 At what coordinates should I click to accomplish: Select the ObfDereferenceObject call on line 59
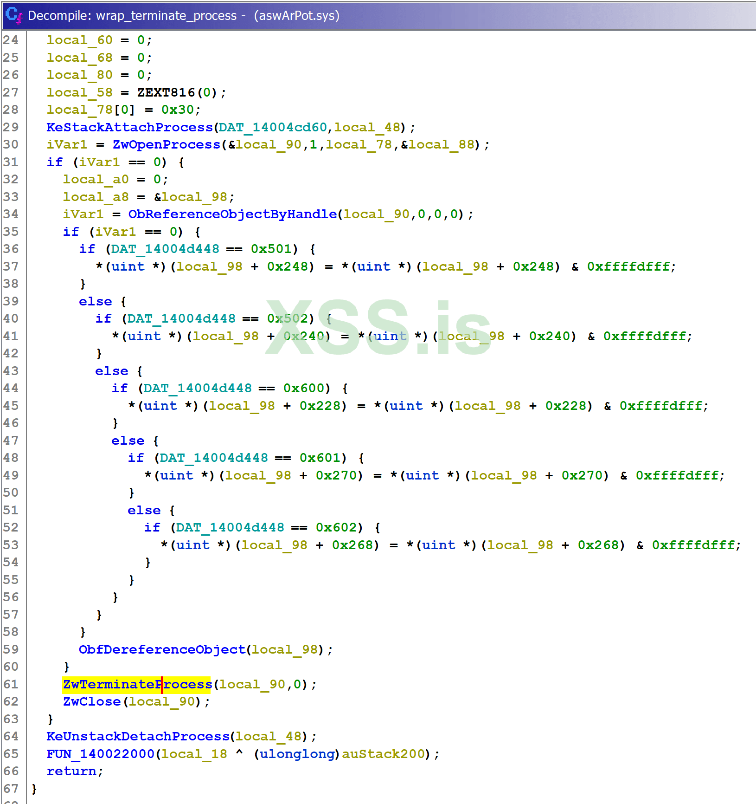[162, 649]
